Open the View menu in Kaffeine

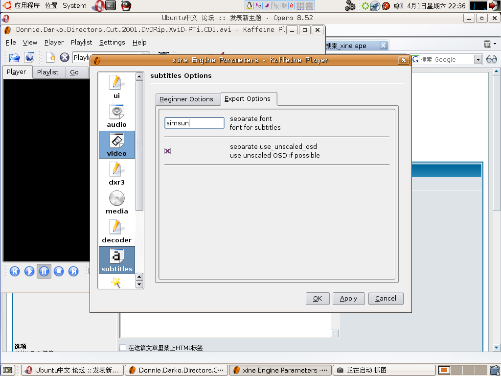coord(30,42)
